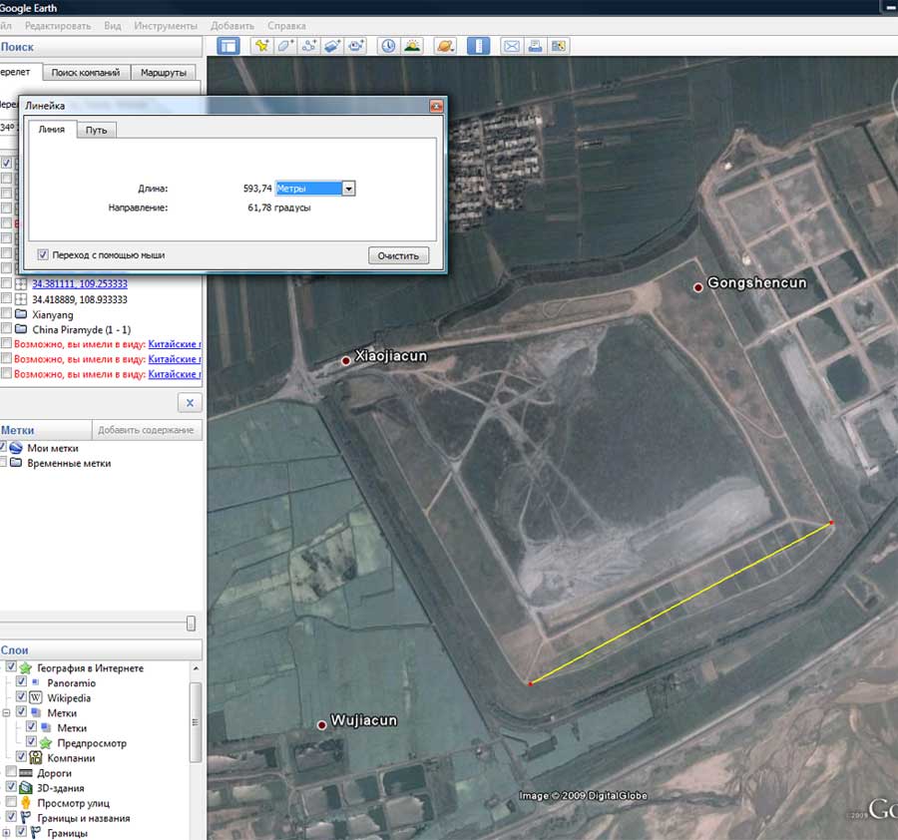Screen dimensions: 898x840
Task: Click the add polygon toolbar icon
Action: (285, 46)
